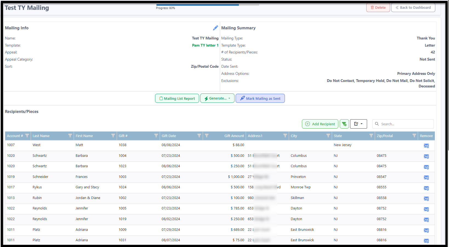Click the gift date 08/08/2024
449x247 pixels.
[x=171, y=145]
